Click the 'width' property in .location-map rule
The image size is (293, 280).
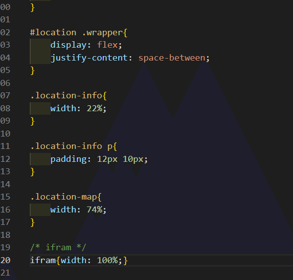pos(63,210)
